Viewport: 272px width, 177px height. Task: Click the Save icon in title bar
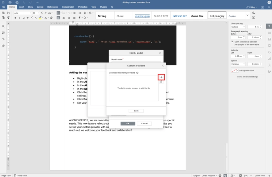(x=3, y=2)
